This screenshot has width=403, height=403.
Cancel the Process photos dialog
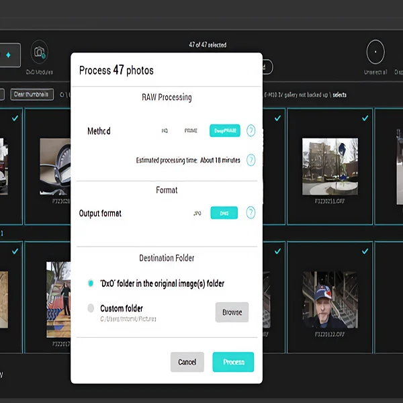click(x=187, y=362)
